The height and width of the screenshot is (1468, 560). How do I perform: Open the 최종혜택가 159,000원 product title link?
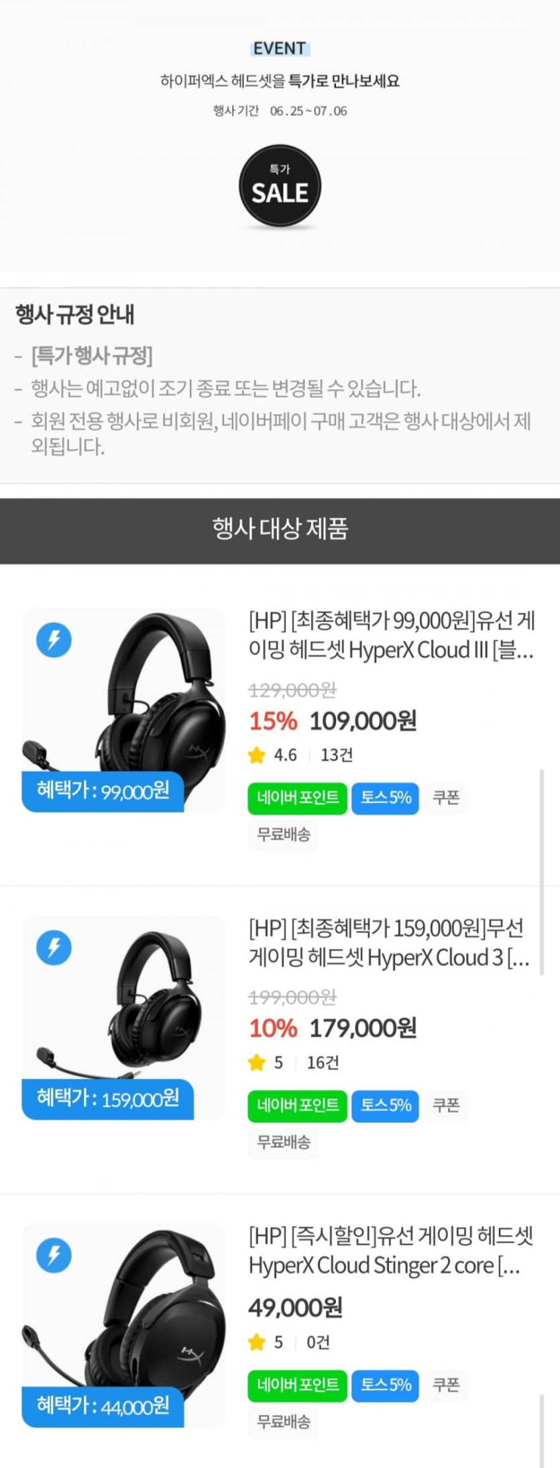[x=389, y=942]
